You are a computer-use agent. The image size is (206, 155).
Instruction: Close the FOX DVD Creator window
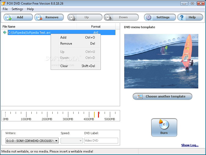pyautogui.click(x=200, y=3)
